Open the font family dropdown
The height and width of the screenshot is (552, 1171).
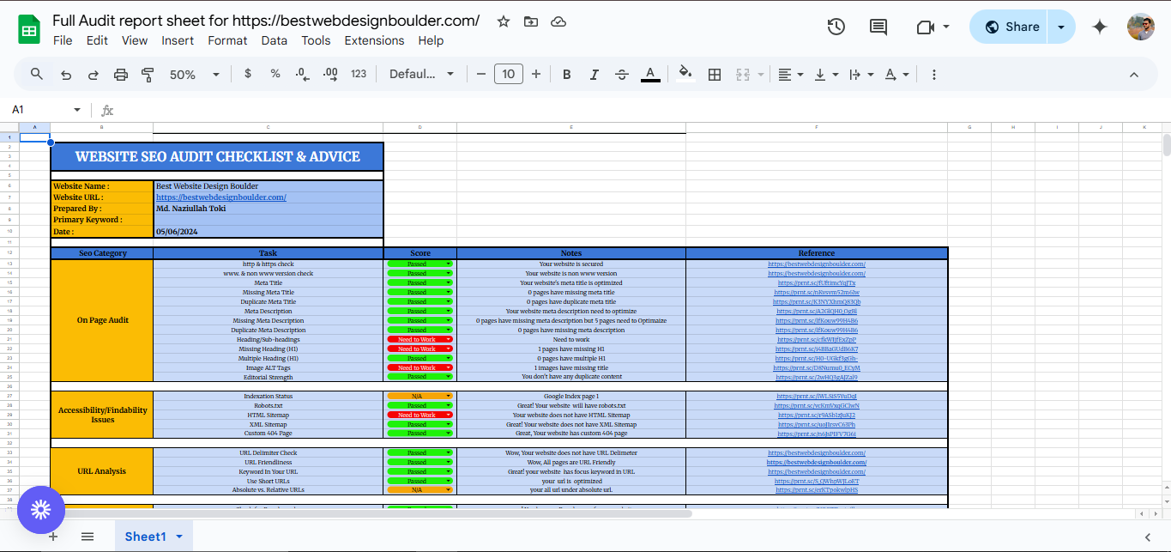point(421,75)
